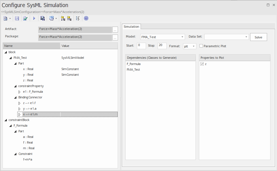Click the generate code icon in toolbar
Image resolution: width=277 pixels, height=171 pixels.
coord(43,18)
